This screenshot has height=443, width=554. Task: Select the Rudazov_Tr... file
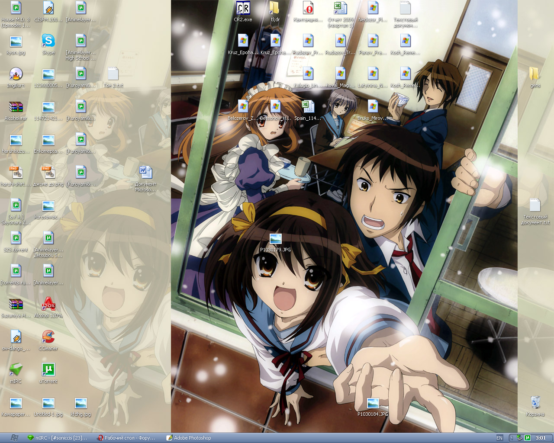[341, 45]
